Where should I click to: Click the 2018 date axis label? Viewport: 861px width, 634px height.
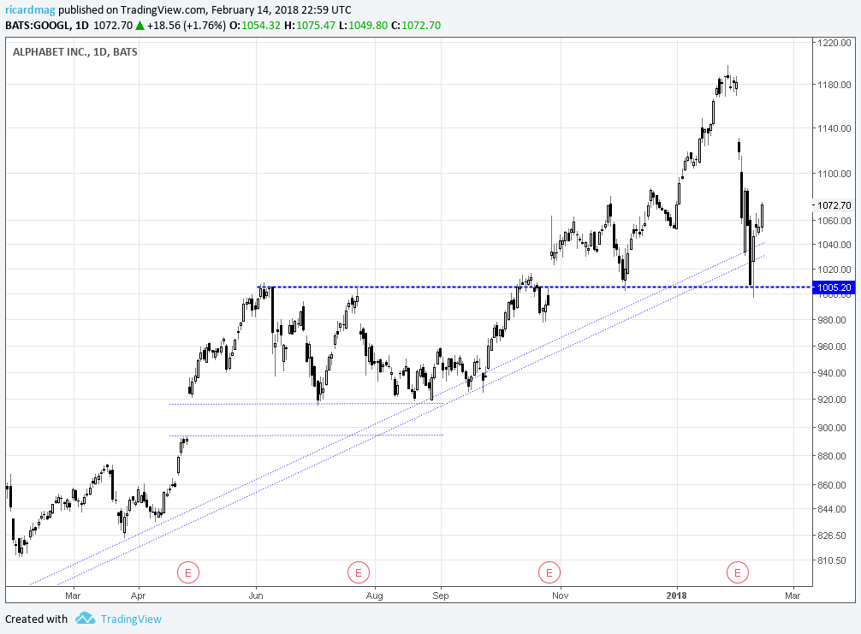click(676, 595)
